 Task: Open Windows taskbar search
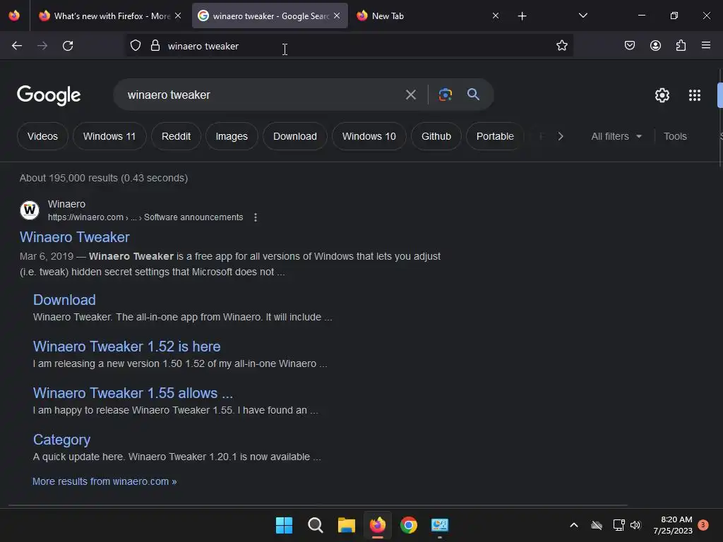click(316, 525)
